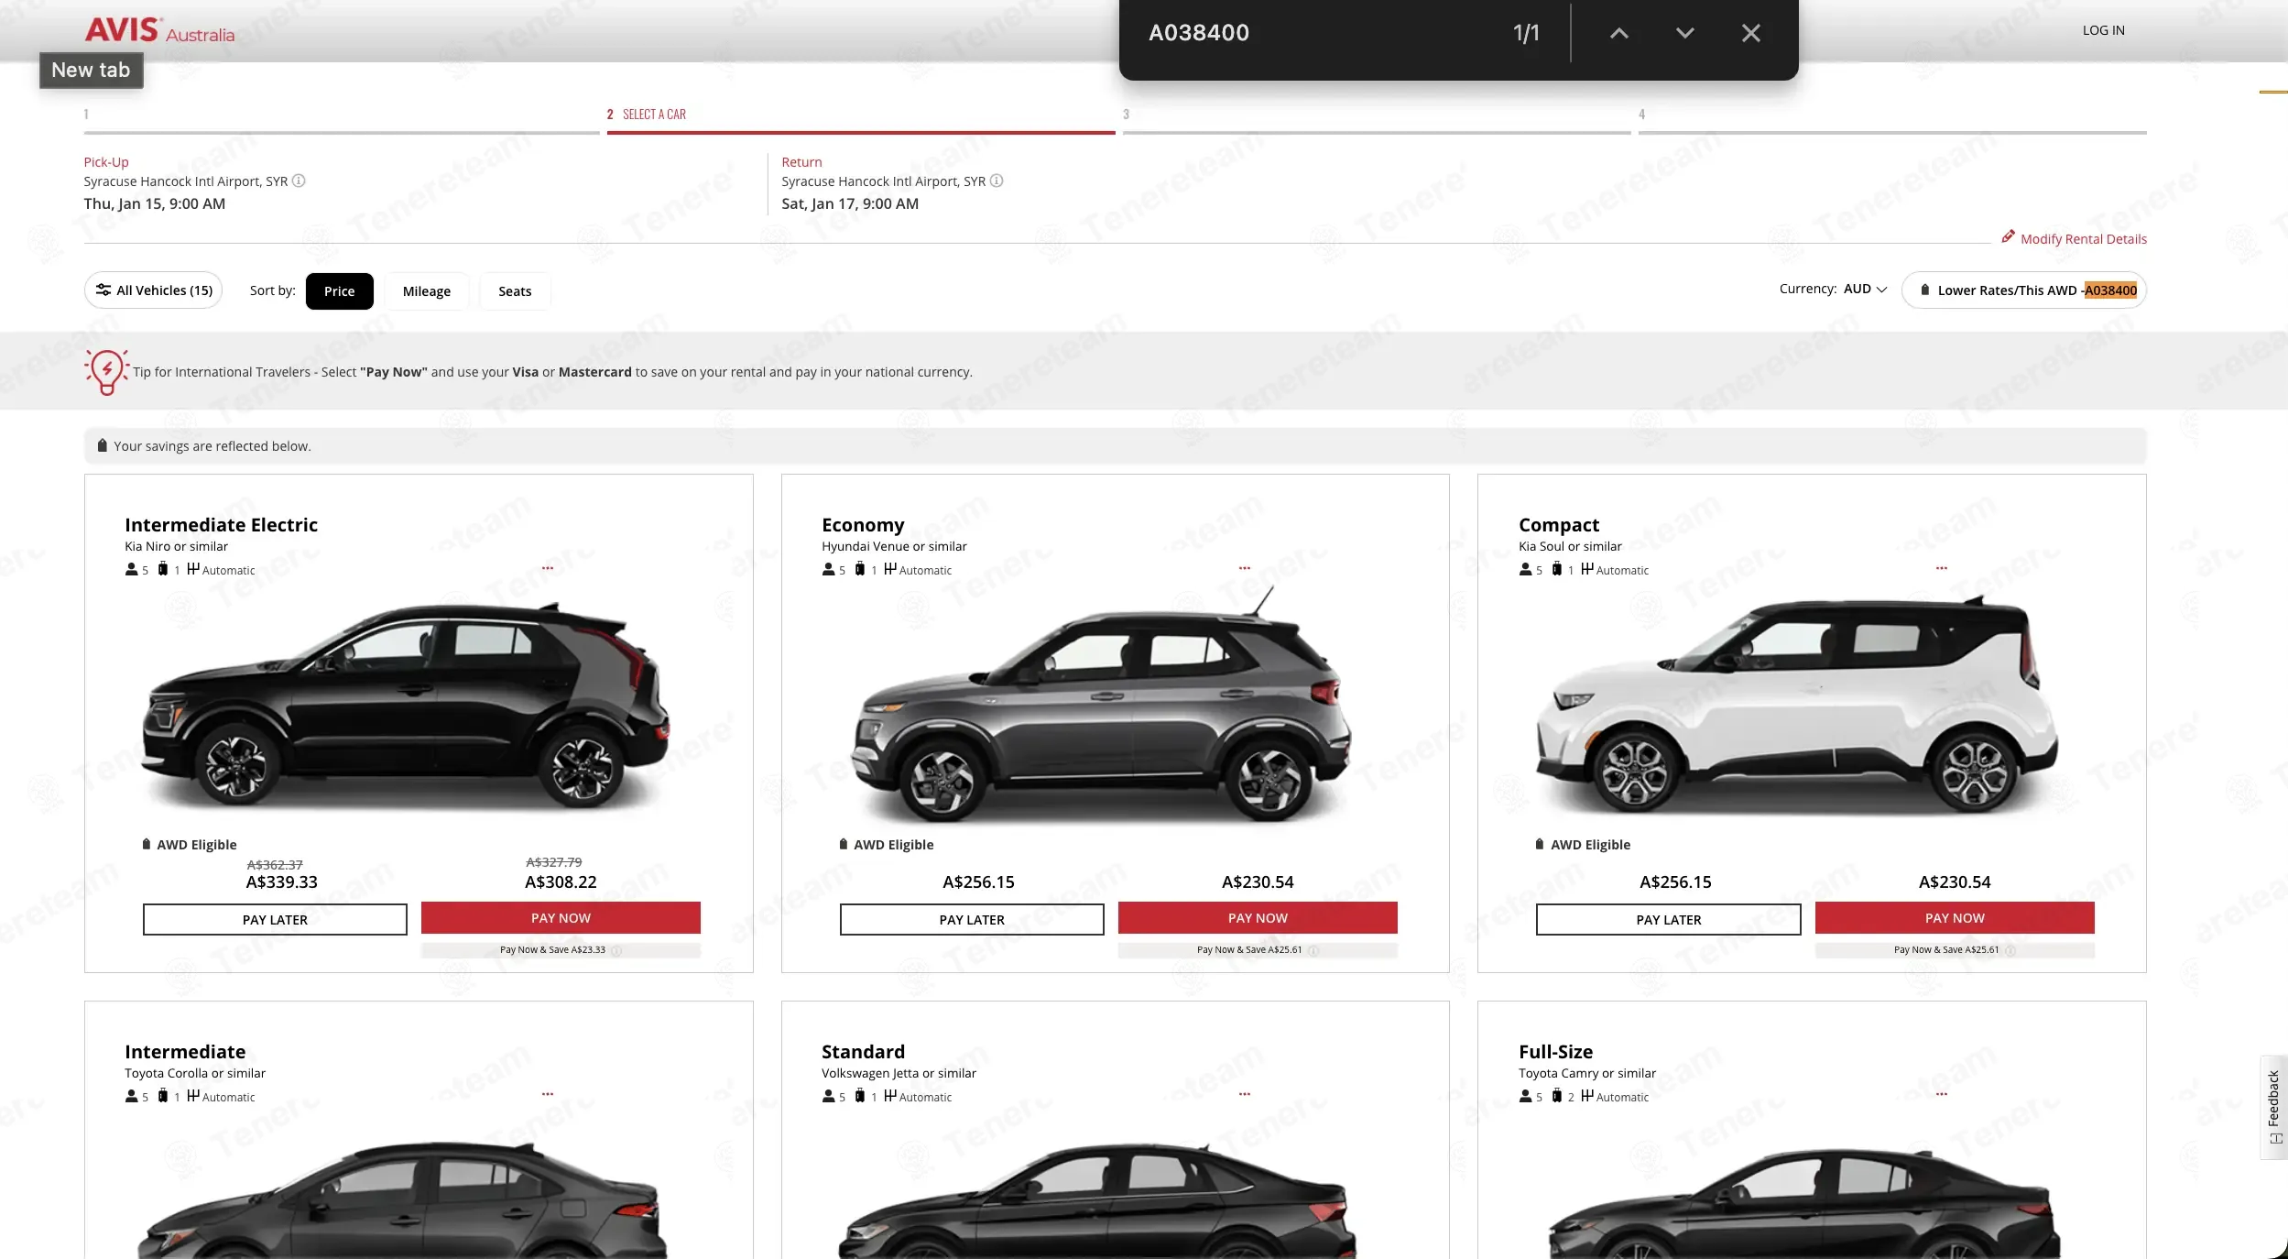Go to previous find match
This screenshot has width=2288, height=1259.
(x=1618, y=33)
